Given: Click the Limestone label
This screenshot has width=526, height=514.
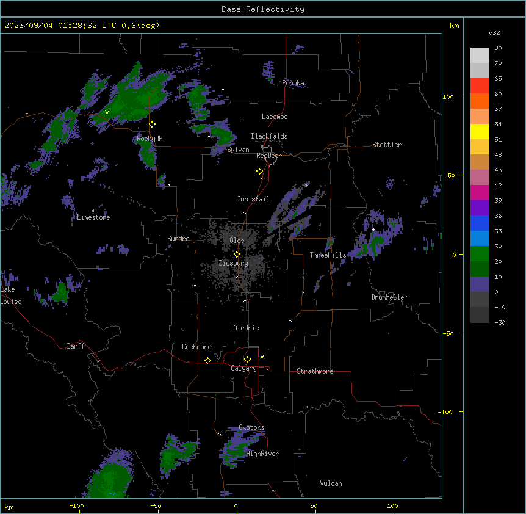Looking at the screenshot, I should tap(93, 217).
